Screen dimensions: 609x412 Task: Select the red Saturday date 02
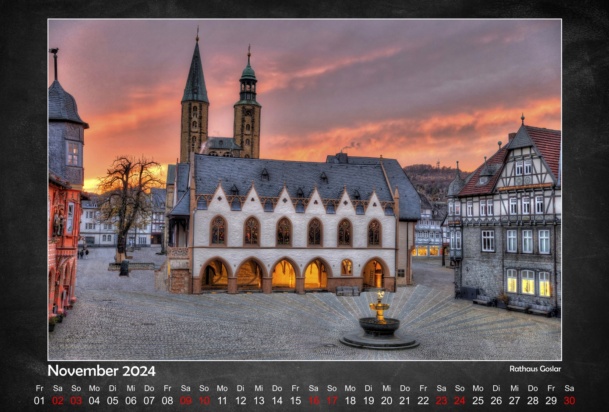click(x=58, y=401)
